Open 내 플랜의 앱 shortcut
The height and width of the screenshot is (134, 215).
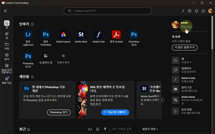pyautogui.click(x=46, y=59)
